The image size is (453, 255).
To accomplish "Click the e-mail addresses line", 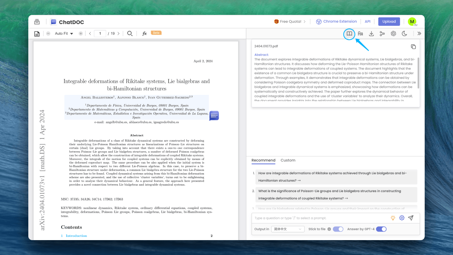I will pos(137,122).
